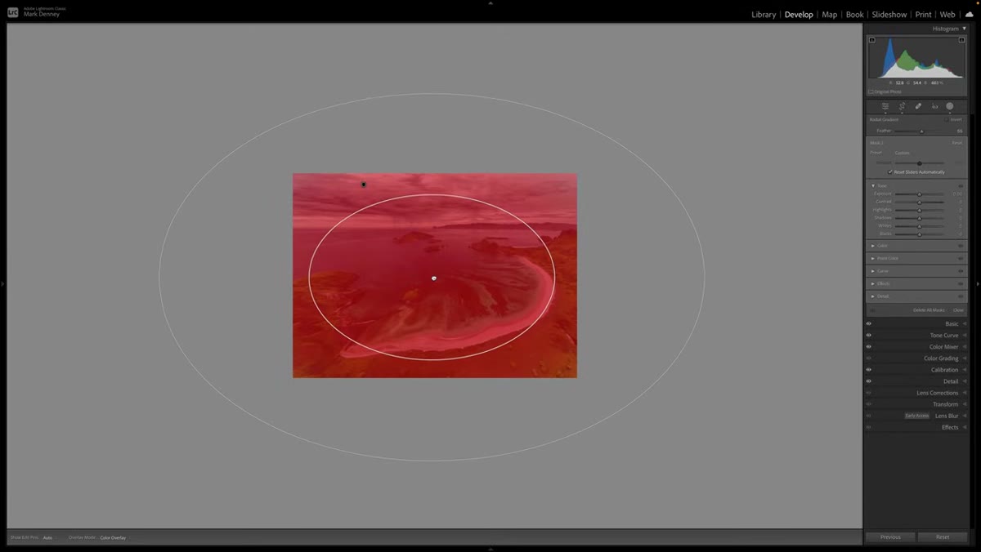Image resolution: width=981 pixels, height=552 pixels.
Task: Expand the Calibration panel
Action: [x=964, y=370]
